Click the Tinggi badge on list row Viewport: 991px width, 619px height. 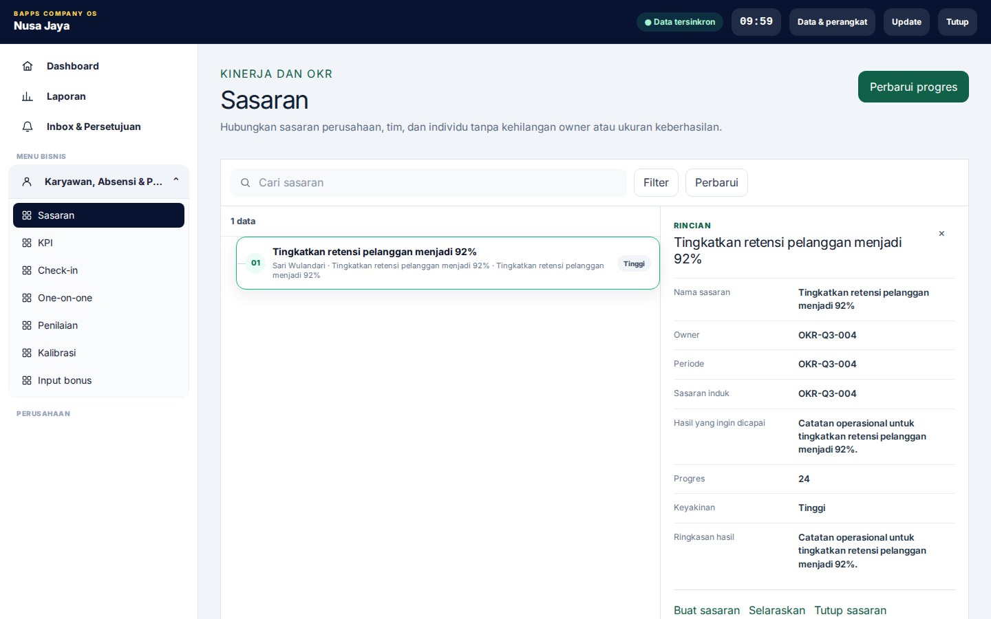634,263
